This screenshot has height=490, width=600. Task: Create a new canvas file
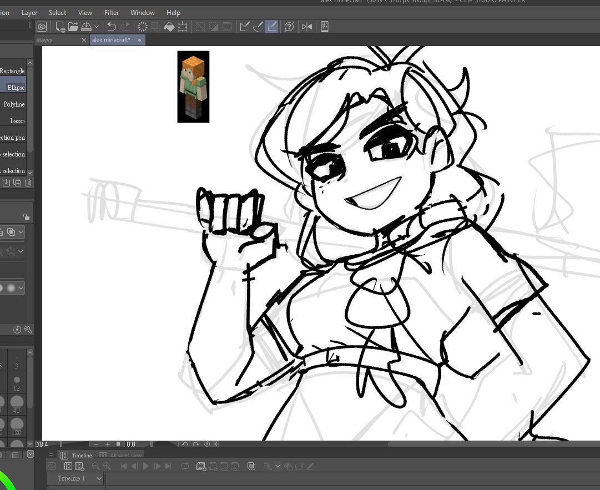coord(60,27)
